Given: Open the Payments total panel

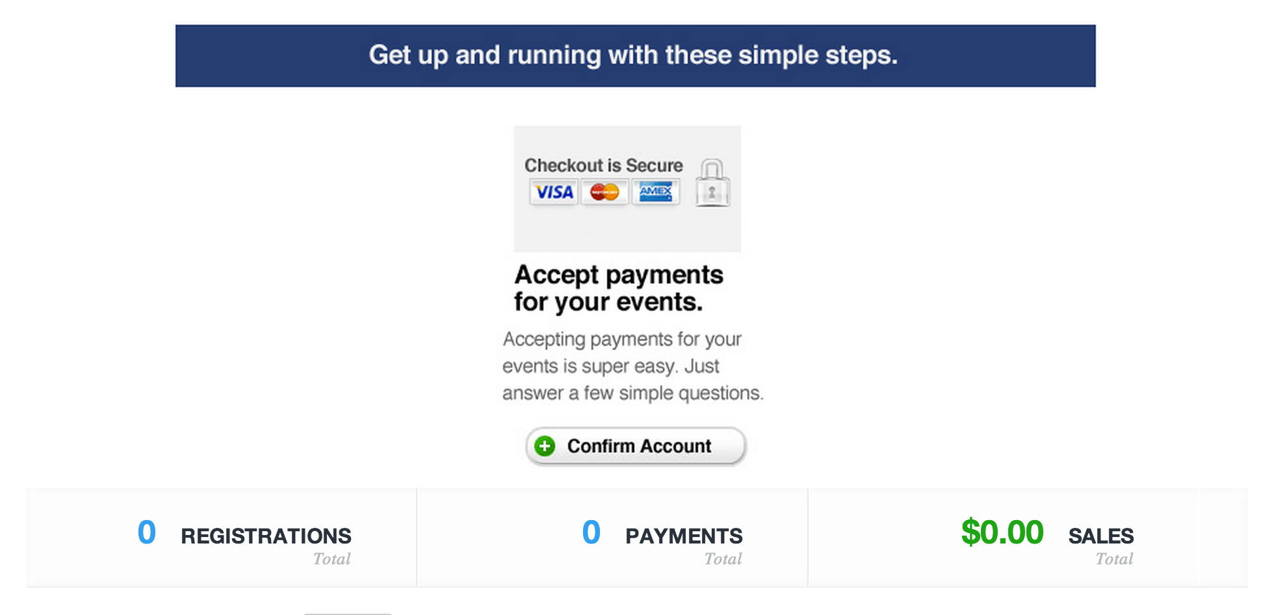Looking at the screenshot, I should pyautogui.click(x=612, y=538).
